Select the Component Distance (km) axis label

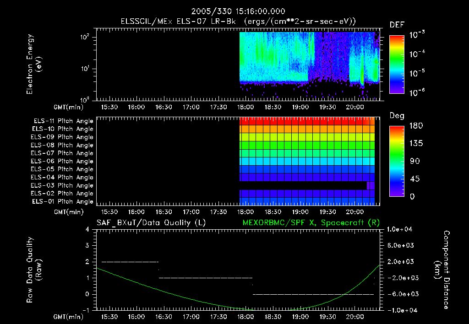point(442,270)
